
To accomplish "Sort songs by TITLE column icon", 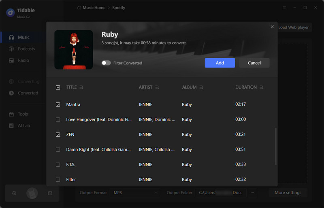I will [81, 87].
